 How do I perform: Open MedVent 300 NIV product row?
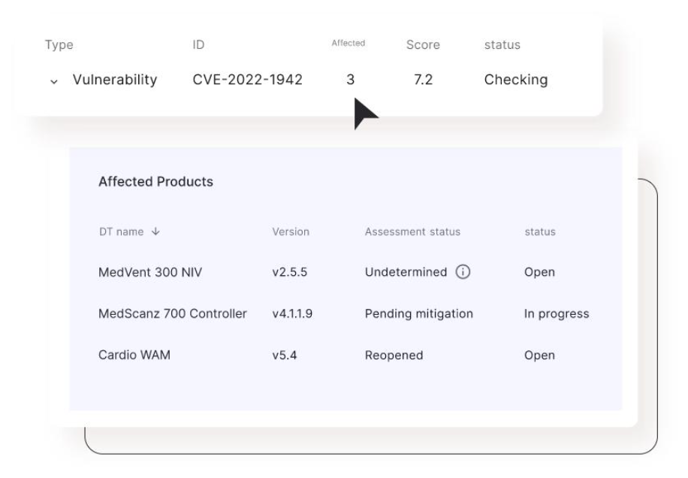150,272
